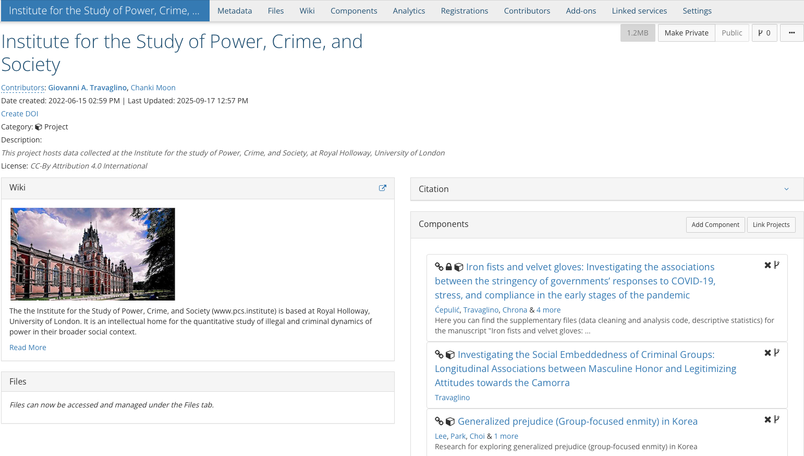Remove Generalized prejudice component via X icon

click(768, 419)
